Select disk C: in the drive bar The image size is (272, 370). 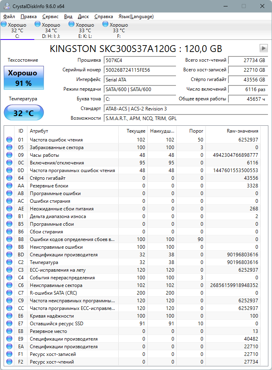(x=17, y=30)
